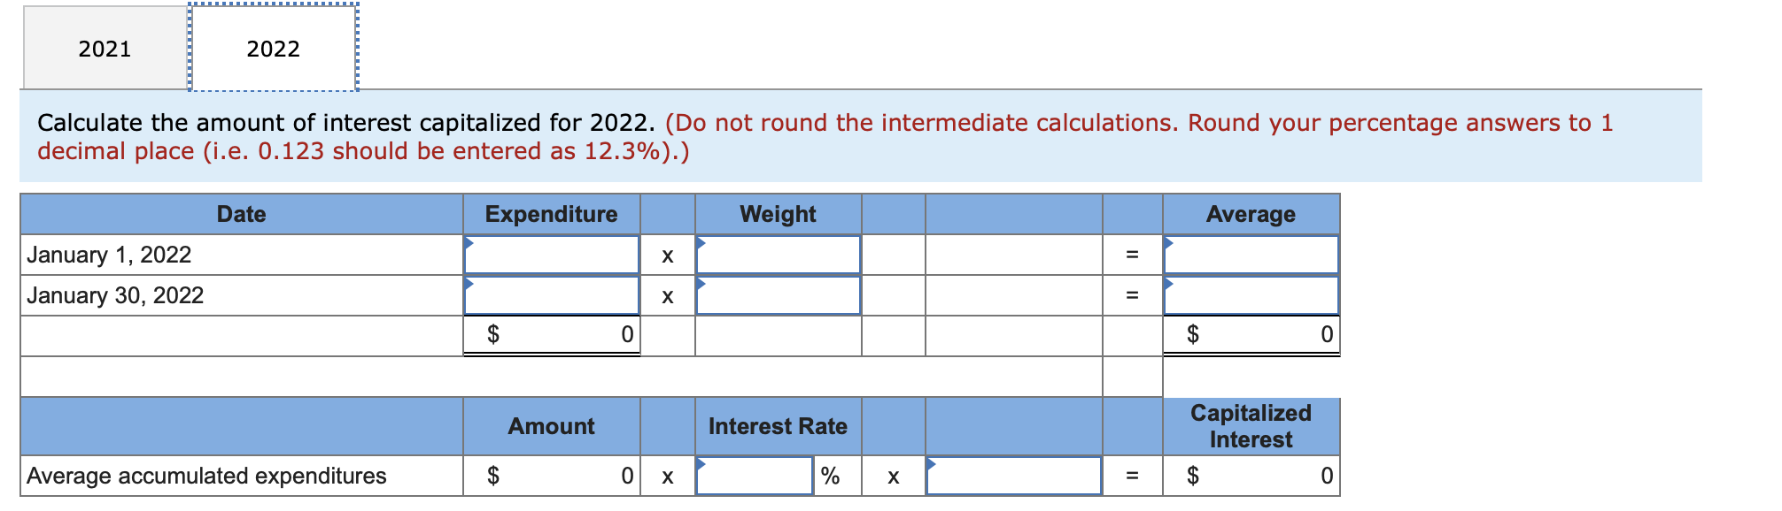This screenshot has width=1782, height=511.
Task: Open the January 1 Weight dropdown field
Action: (x=778, y=255)
